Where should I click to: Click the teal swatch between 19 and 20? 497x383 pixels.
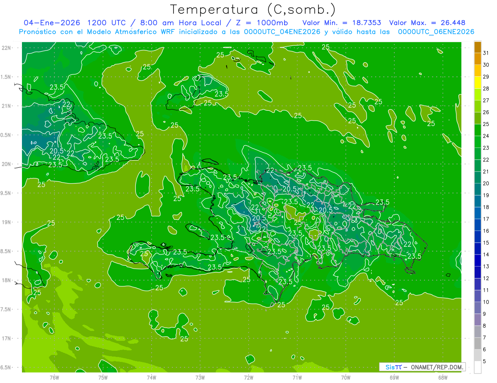tap(478, 189)
